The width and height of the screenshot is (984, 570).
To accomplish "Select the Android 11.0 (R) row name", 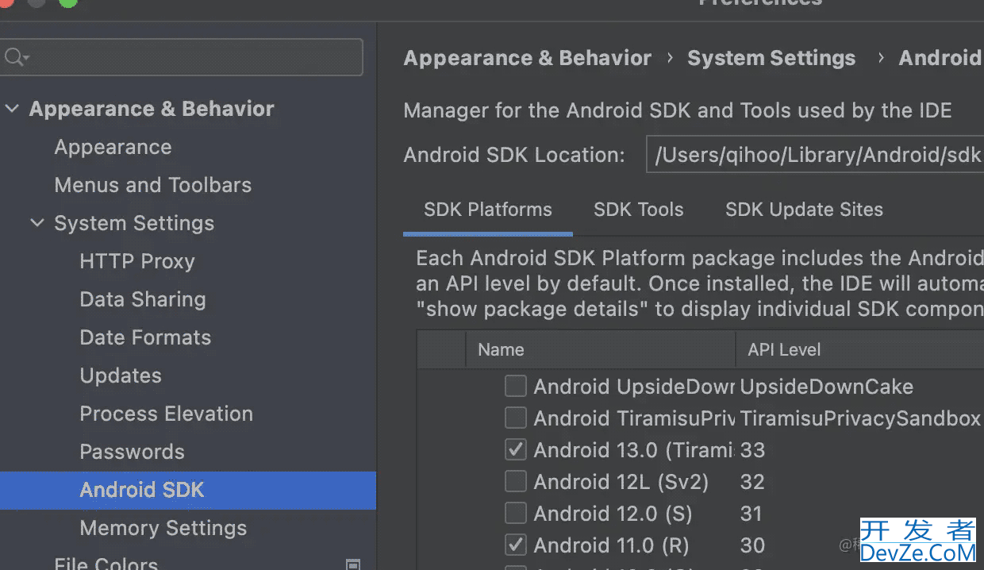I will point(611,545).
